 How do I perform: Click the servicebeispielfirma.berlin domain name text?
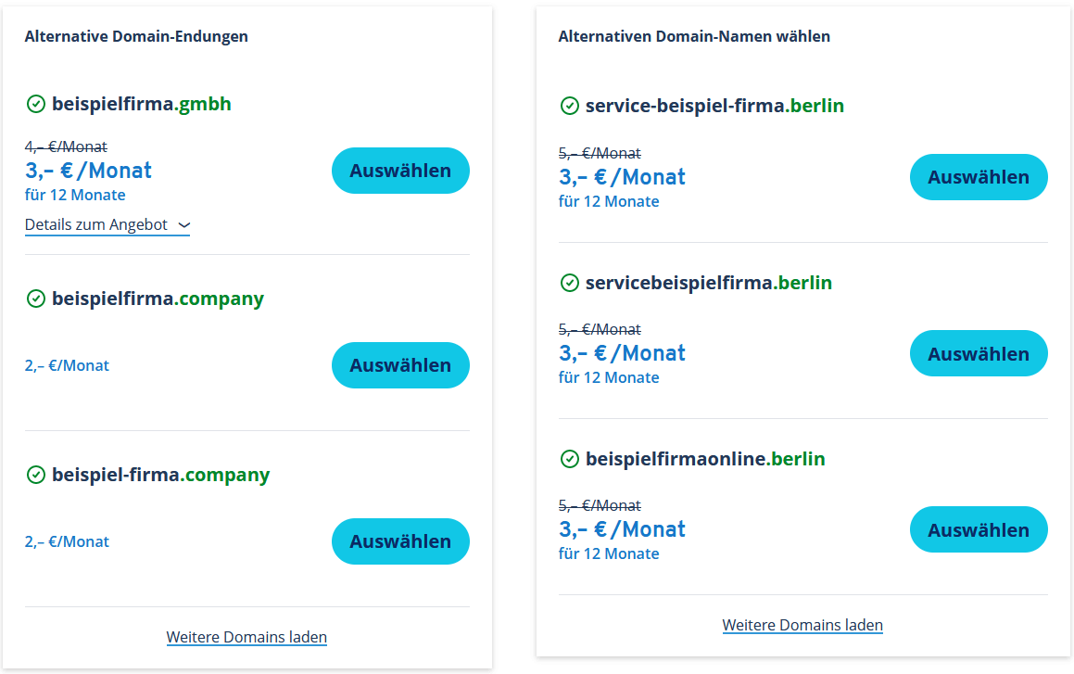click(709, 283)
